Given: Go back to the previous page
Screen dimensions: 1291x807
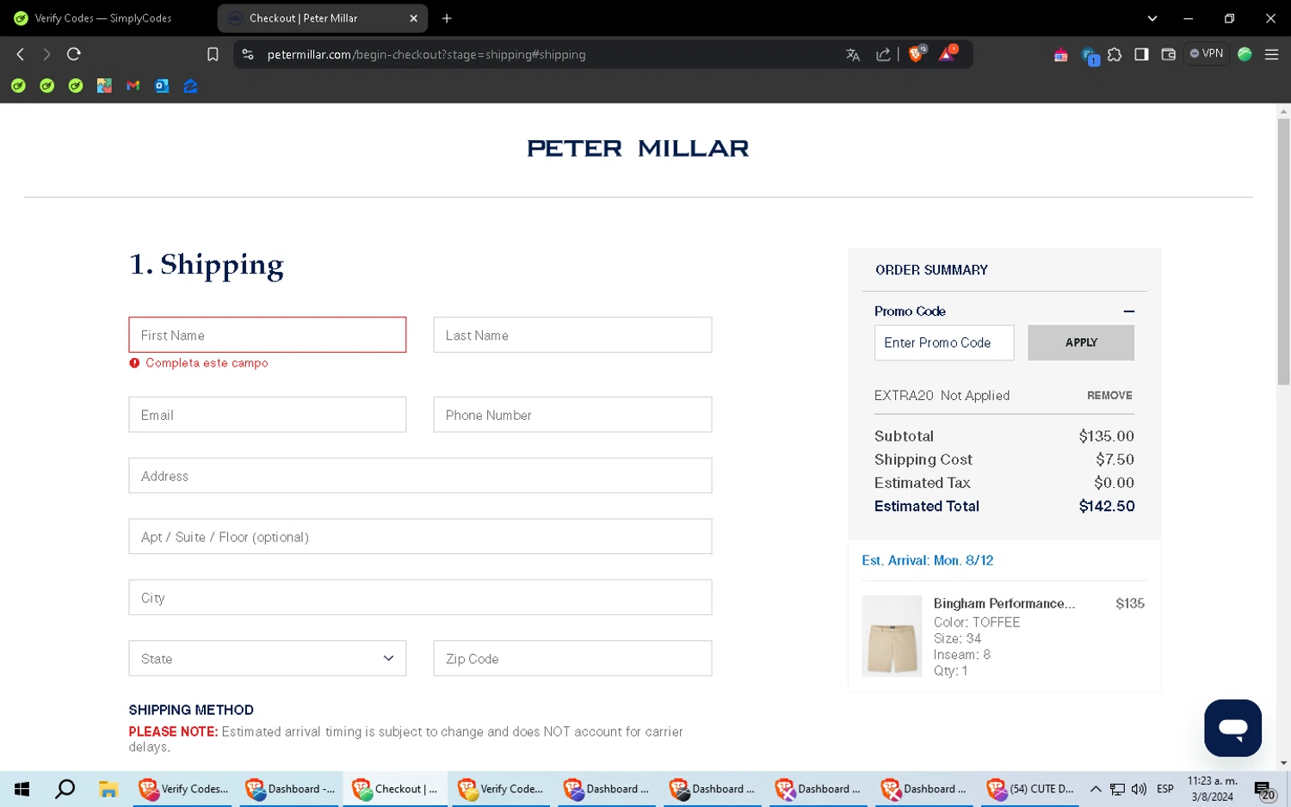Looking at the screenshot, I should pos(21,54).
